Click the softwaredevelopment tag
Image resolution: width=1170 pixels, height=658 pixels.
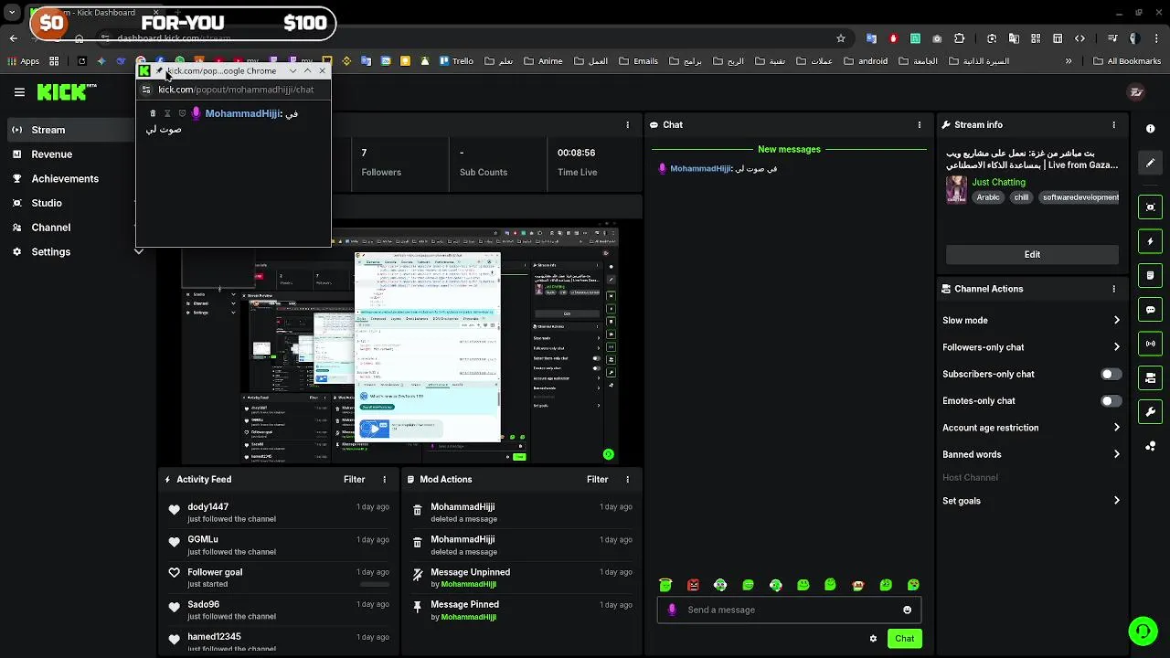pyautogui.click(x=1080, y=197)
